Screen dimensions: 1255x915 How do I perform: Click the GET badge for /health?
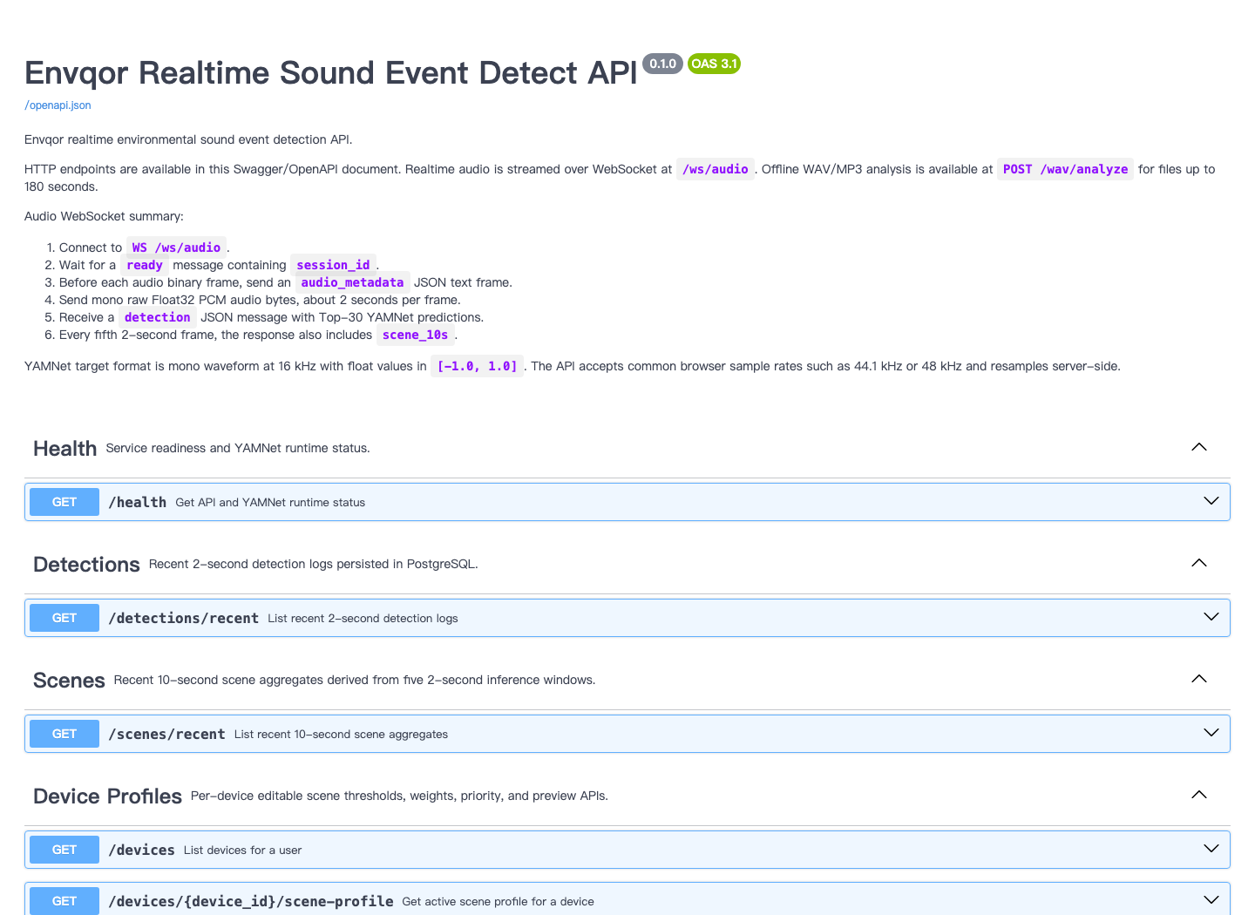tap(64, 502)
